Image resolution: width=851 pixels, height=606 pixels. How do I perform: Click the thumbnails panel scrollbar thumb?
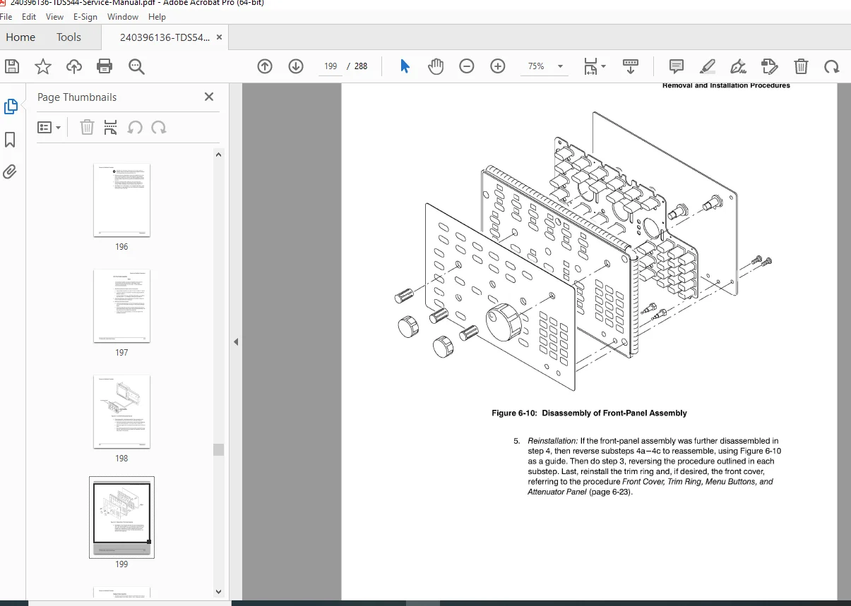(x=218, y=449)
